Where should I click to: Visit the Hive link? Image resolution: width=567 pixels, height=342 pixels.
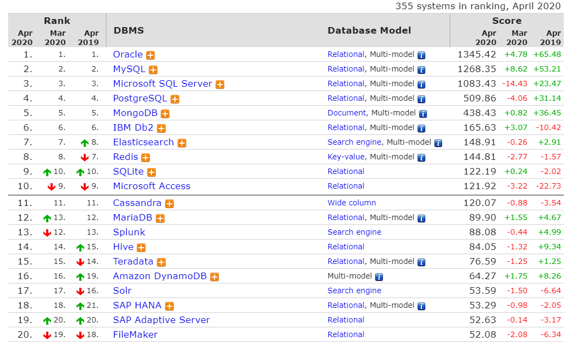pyautogui.click(x=123, y=247)
